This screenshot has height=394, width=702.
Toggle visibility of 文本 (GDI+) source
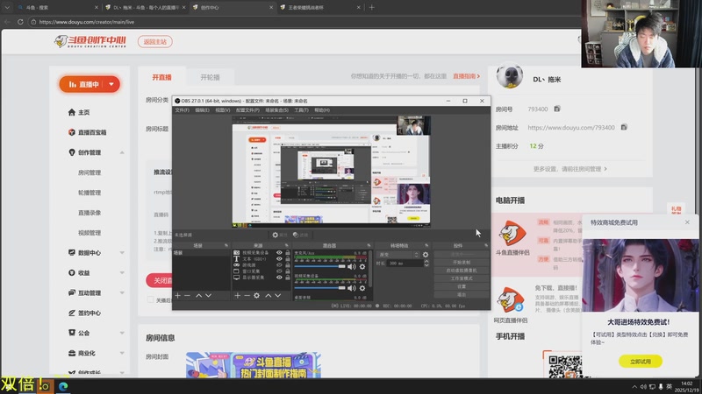tap(279, 258)
